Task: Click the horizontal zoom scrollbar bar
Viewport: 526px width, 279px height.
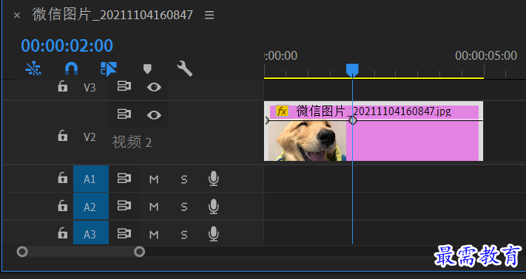Action: click(81, 252)
